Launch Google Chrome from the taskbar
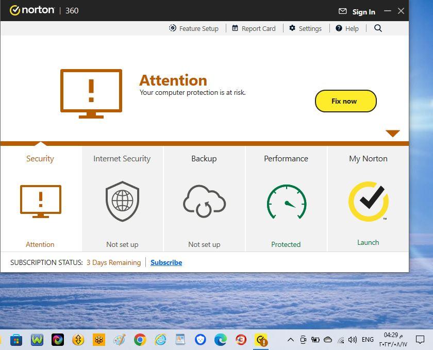Image resolution: width=433 pixels, height=350 pixels. [x=140, y=340]
